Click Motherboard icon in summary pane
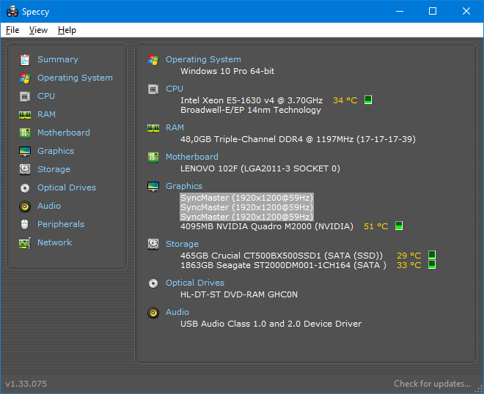This screenshot has width=484, height=394. click(153, 157)
